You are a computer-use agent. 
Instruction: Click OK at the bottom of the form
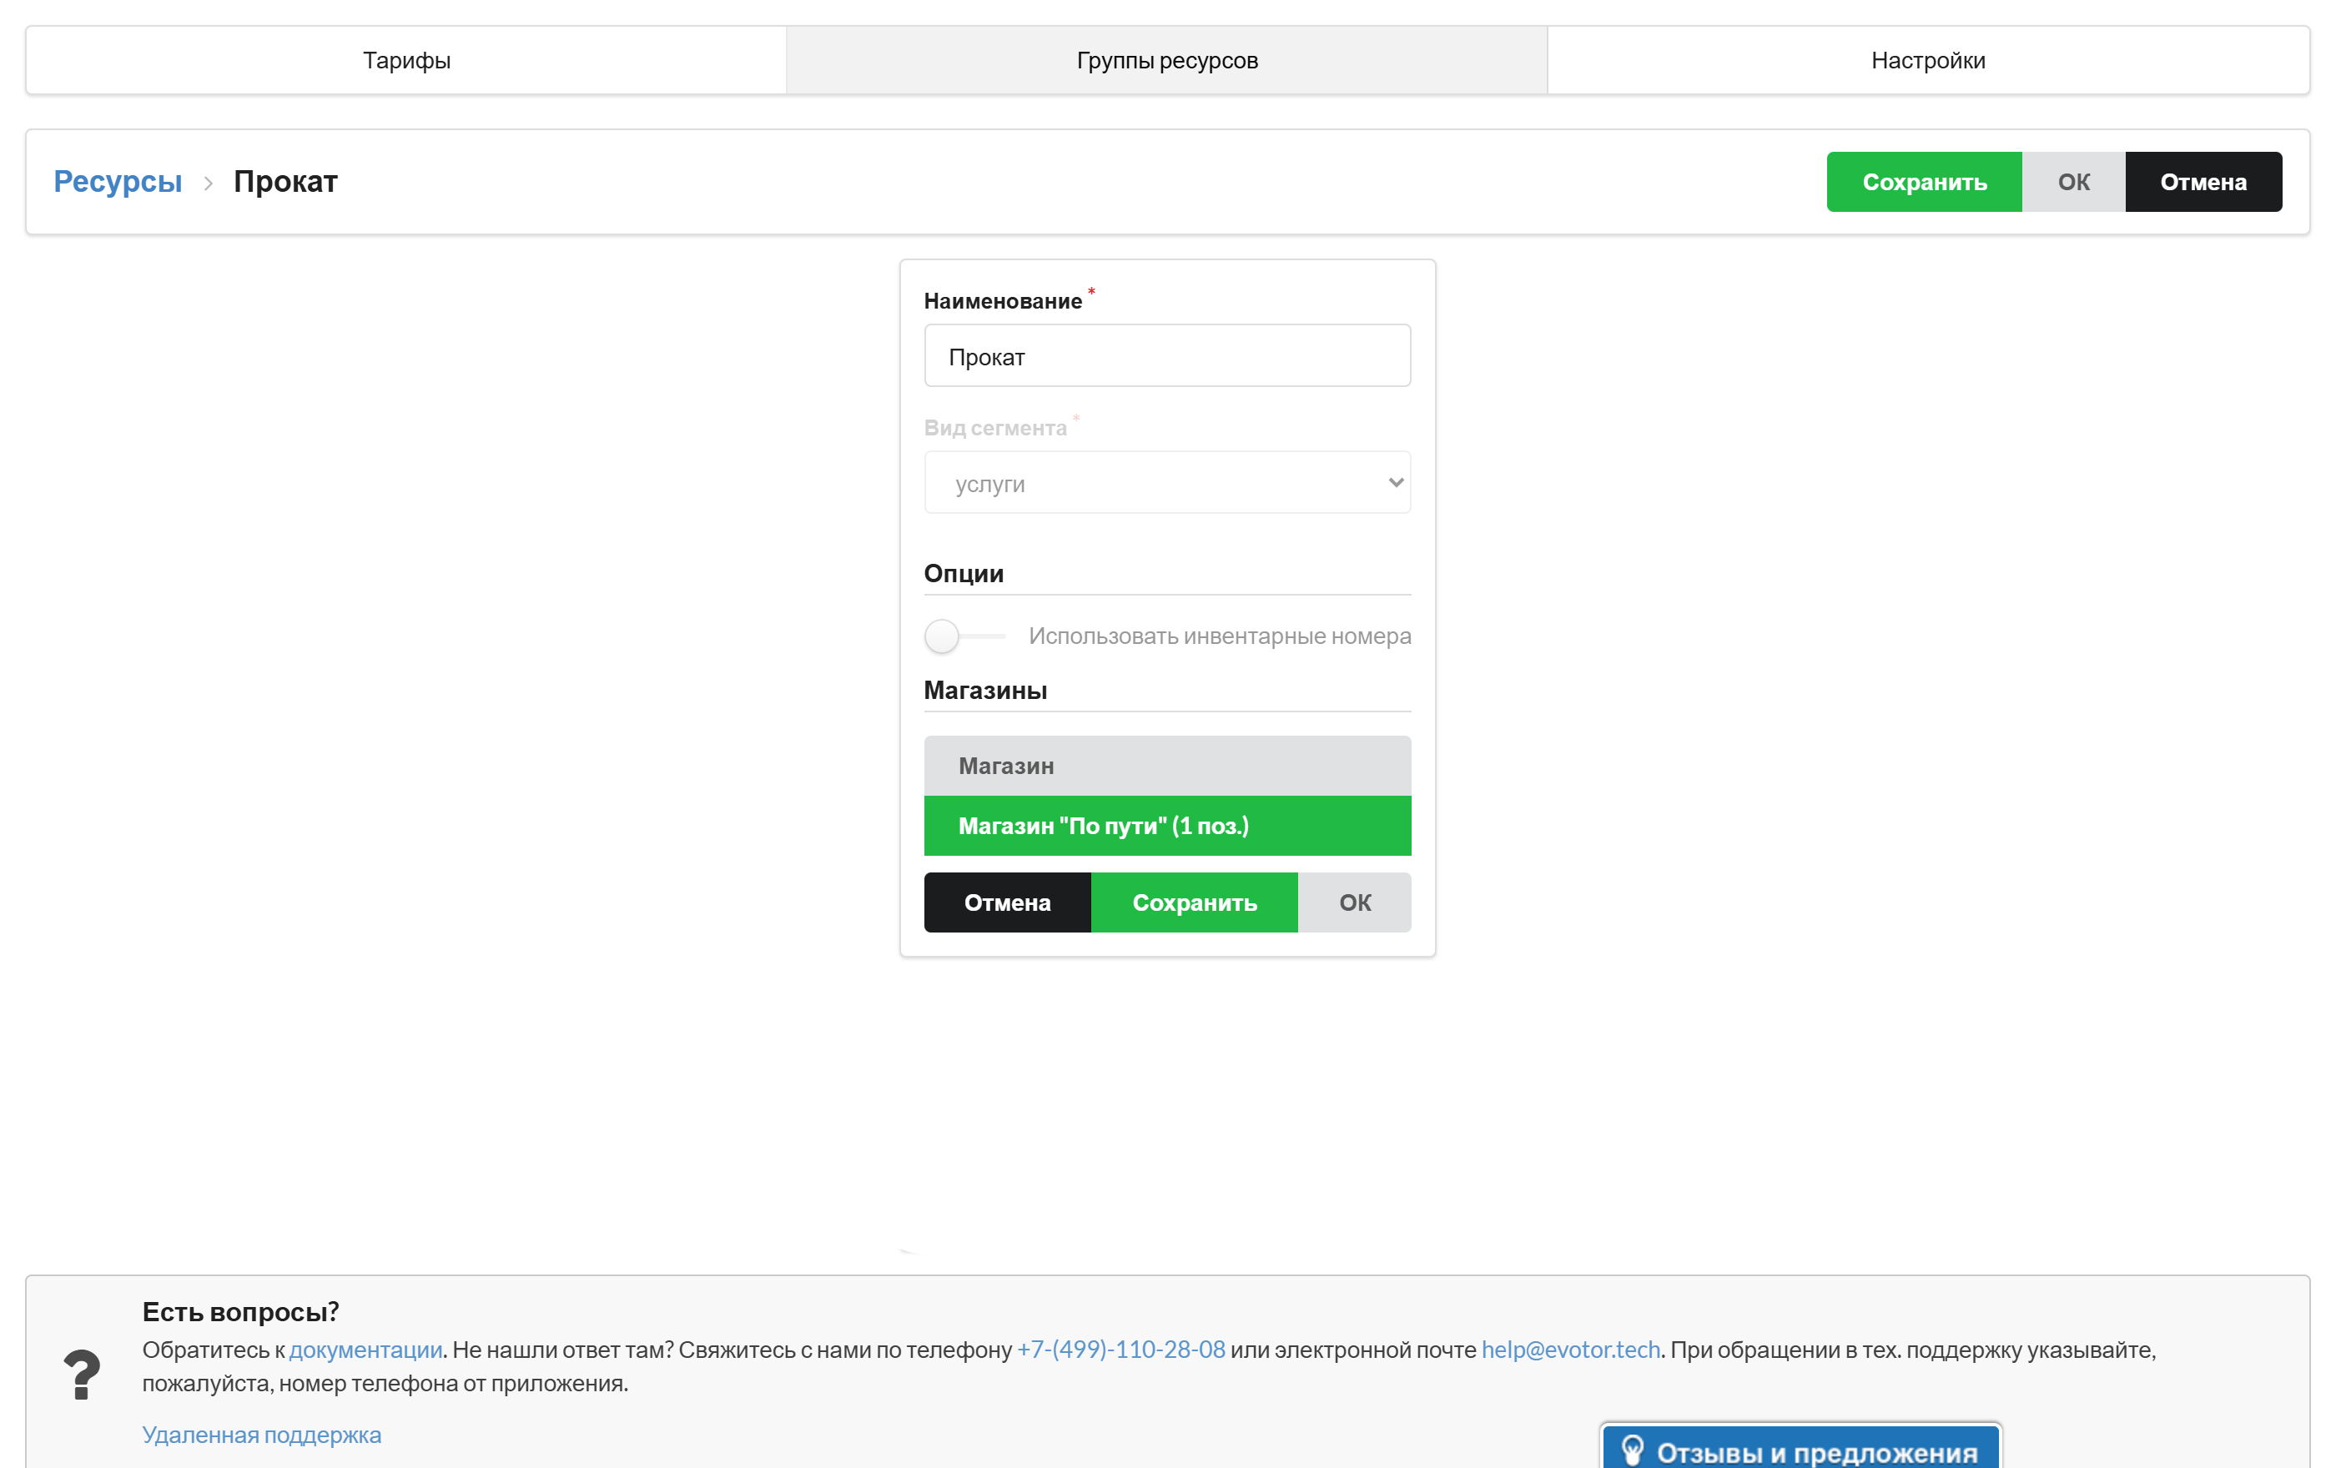tap(1354, 902)
